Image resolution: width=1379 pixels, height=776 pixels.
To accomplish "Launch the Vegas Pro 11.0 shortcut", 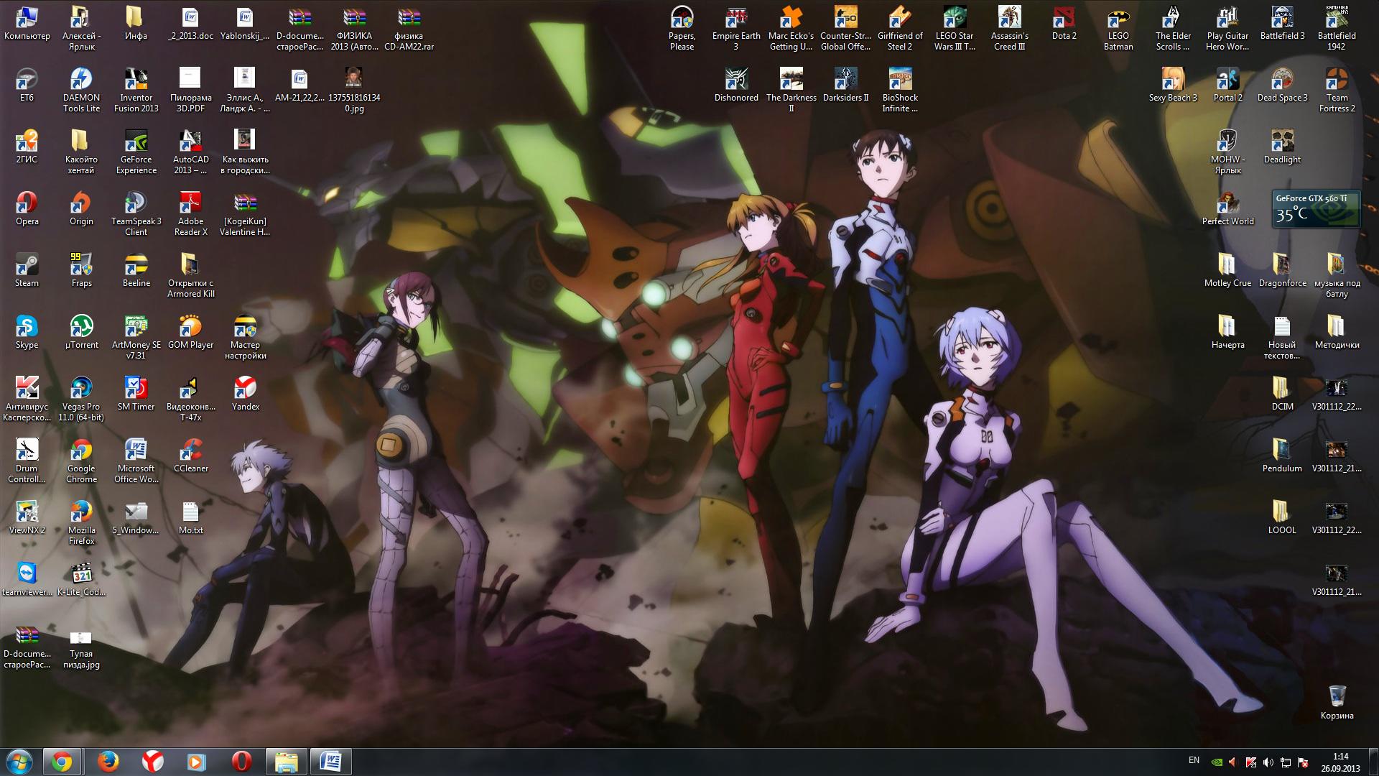I will click(x=81, y=389).
